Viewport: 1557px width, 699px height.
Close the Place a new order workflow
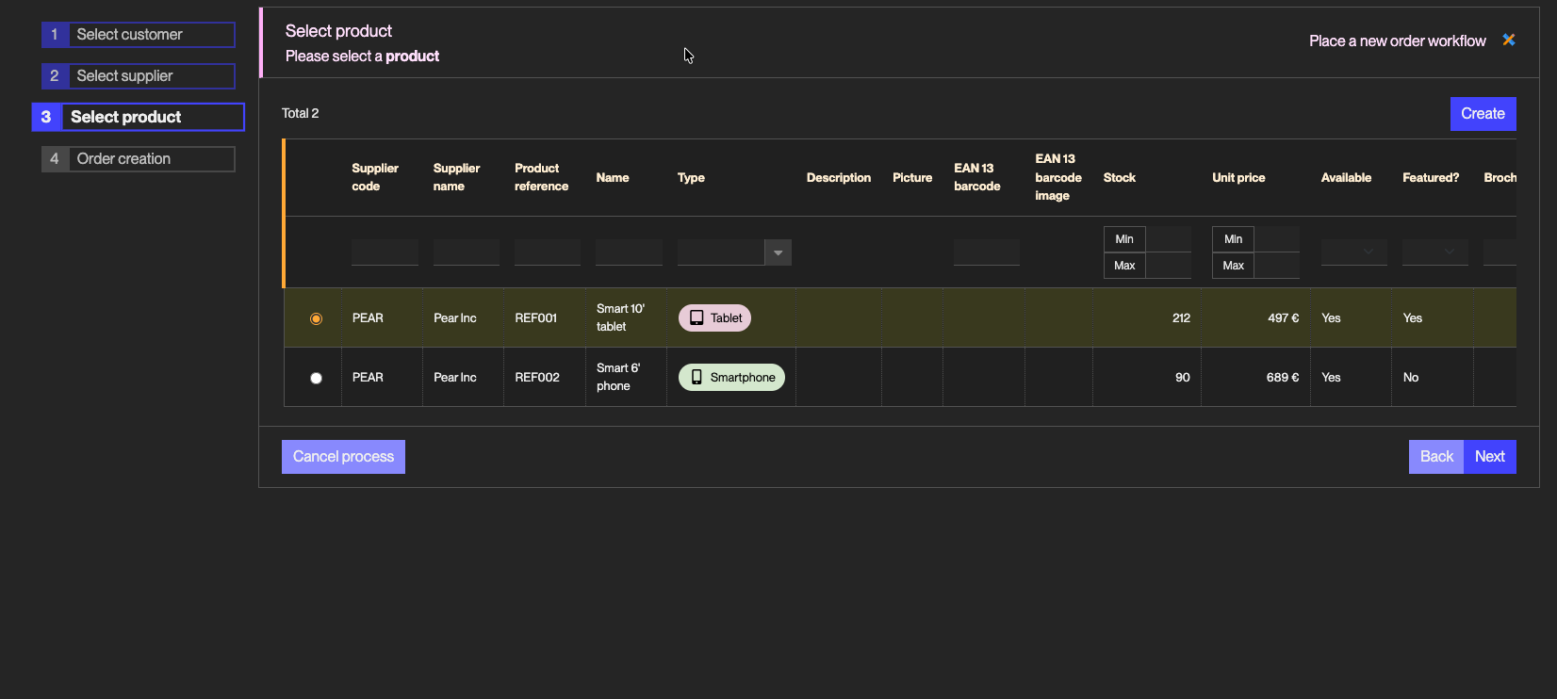[x=1509, y=40]
